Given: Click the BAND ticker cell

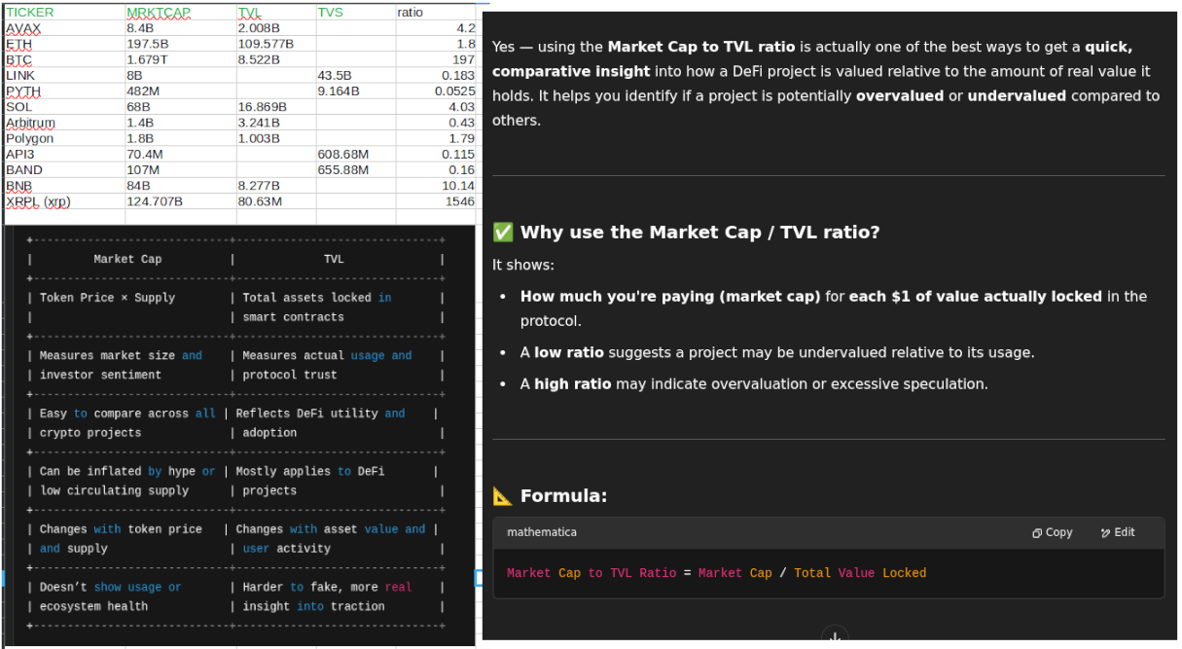Looking at the screenshot, I should pyautogui.click(x=64, y=169).
